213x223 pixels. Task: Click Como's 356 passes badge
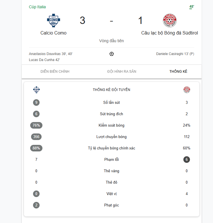[36, 137]
